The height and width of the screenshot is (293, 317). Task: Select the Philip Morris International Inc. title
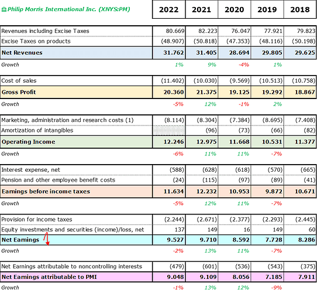point(69,9)
